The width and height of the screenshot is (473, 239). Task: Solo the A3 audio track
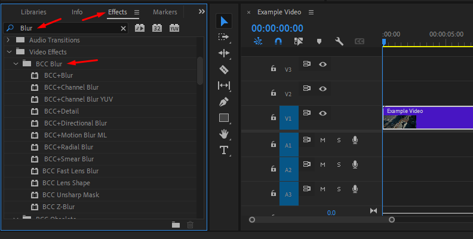point(339,189)
